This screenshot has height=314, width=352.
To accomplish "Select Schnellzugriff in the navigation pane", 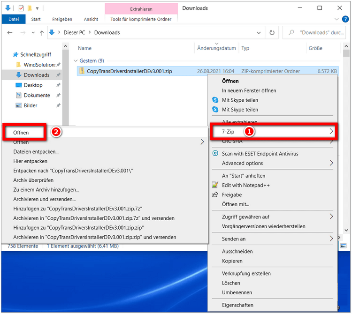I will pos(36,54).
